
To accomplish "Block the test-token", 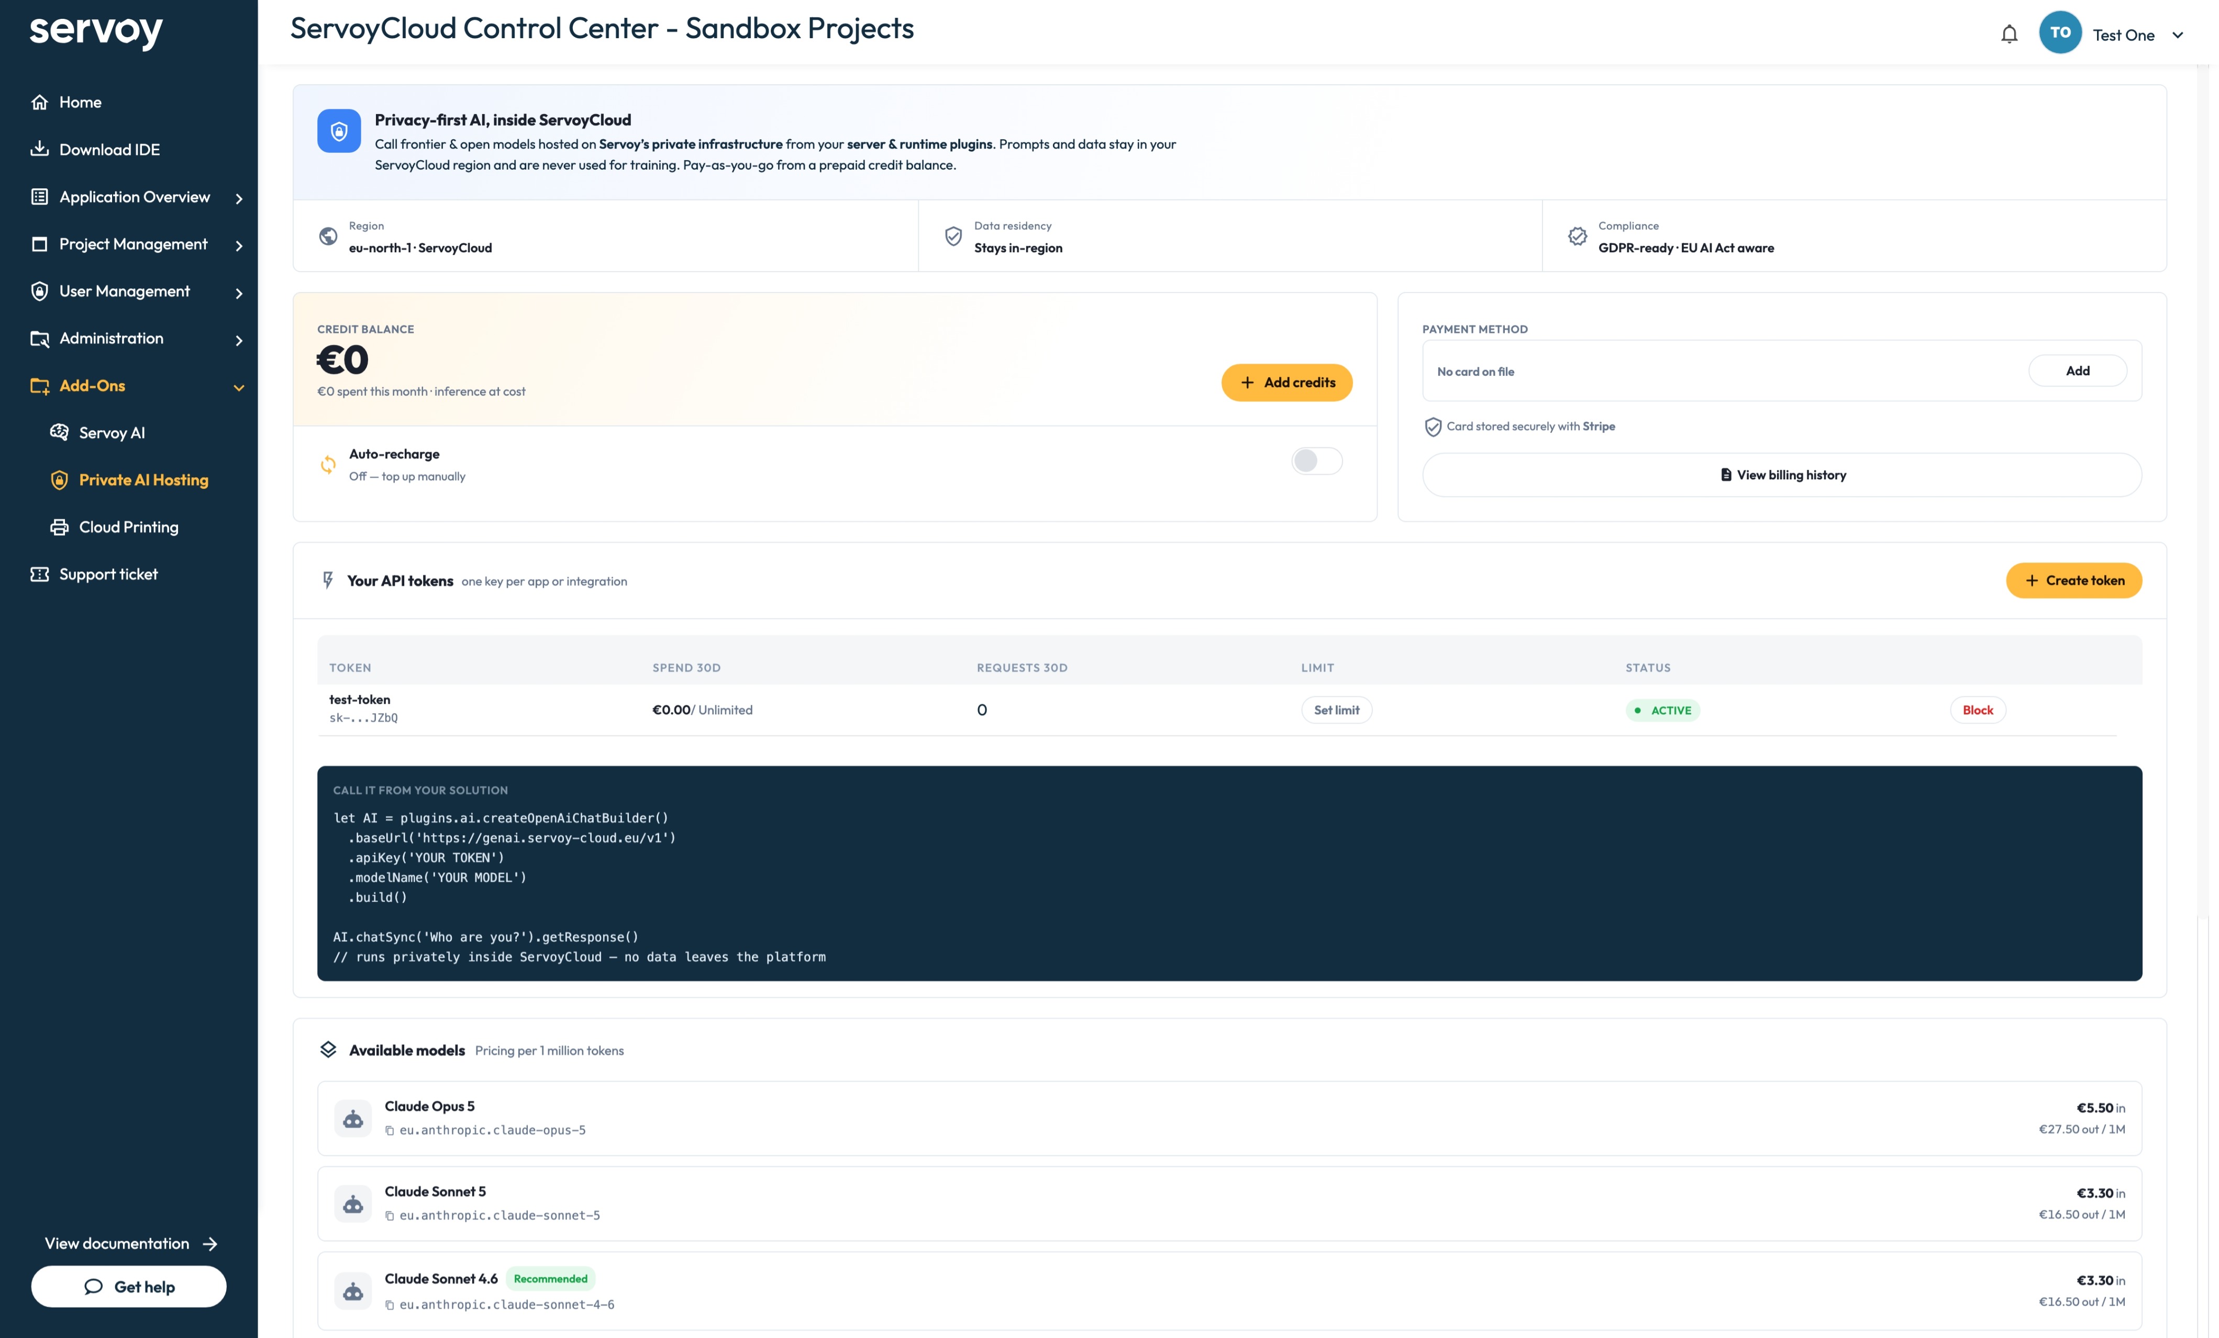I will point(1978,710).
